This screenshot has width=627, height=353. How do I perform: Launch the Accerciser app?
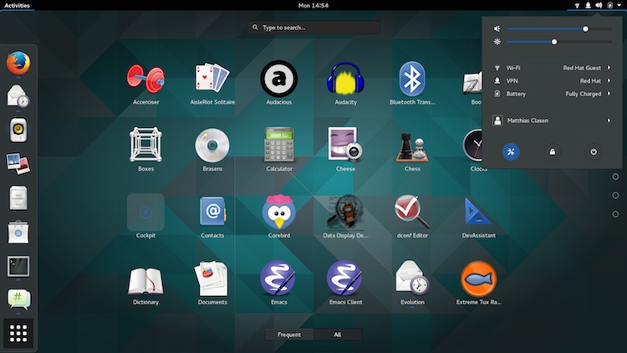point(145,84)
